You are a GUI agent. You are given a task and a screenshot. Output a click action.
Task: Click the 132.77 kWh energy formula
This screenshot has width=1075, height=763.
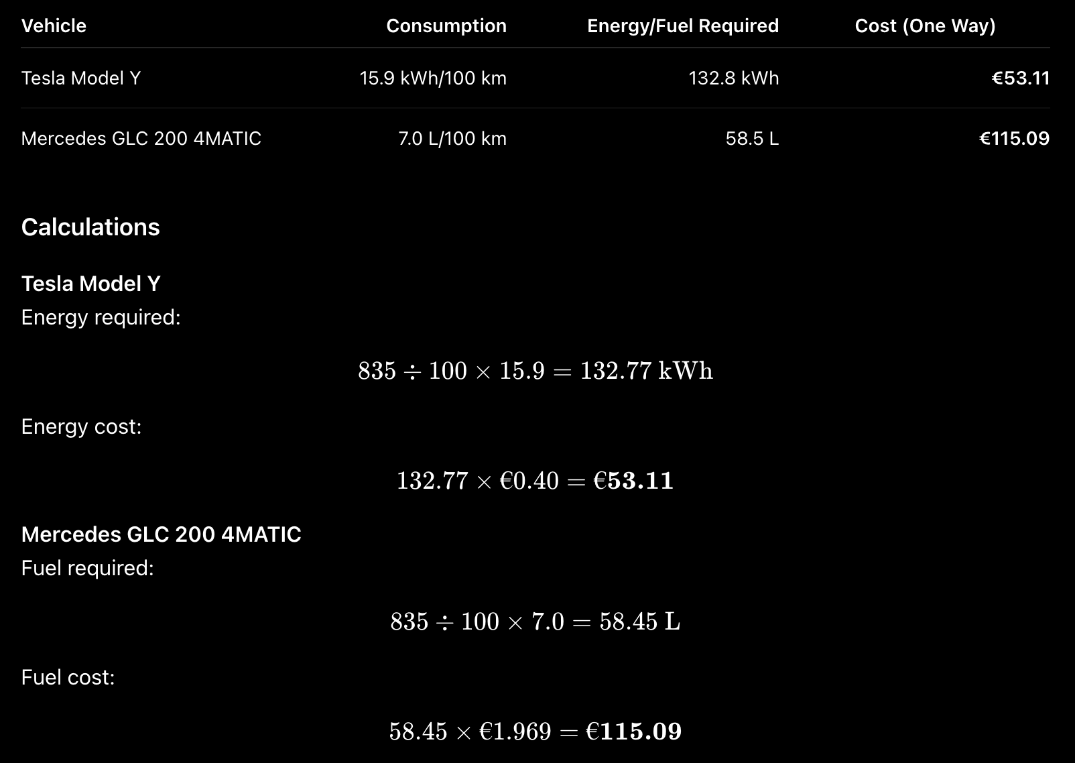coord(535,371)
